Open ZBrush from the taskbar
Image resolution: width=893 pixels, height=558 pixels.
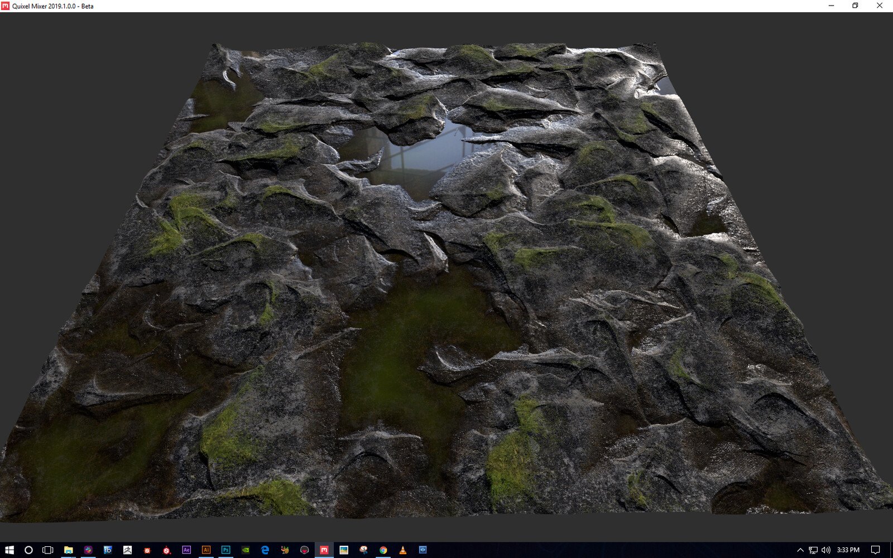[127, 550]
